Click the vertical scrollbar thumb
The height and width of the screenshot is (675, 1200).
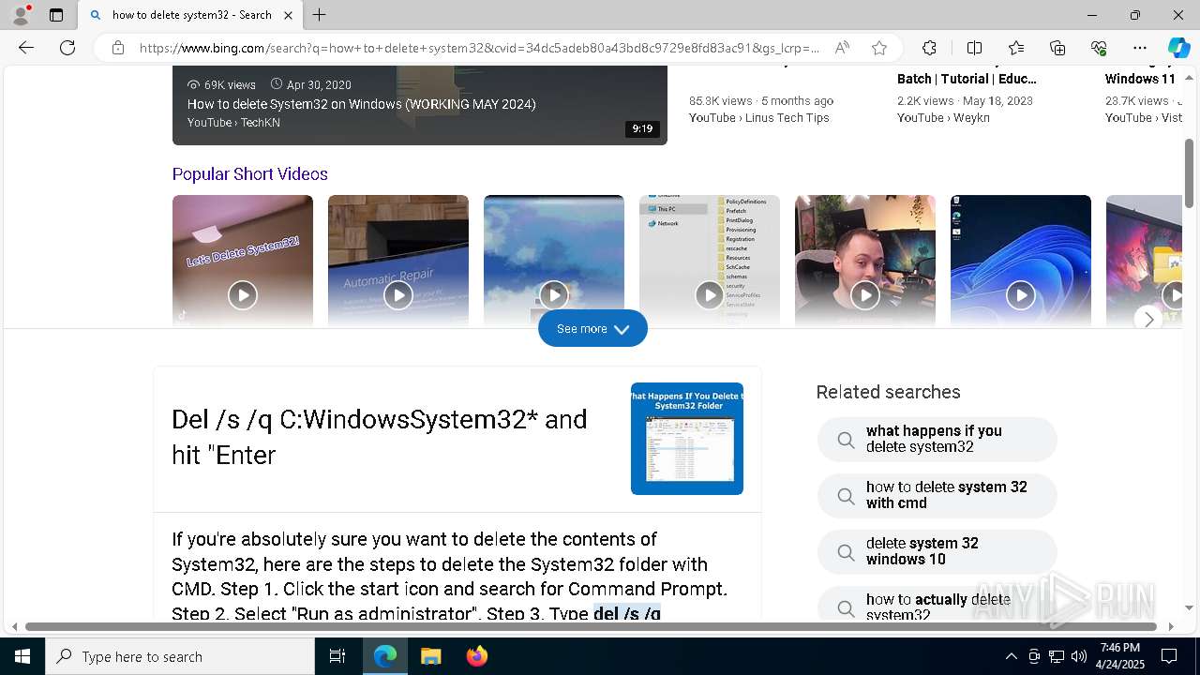click(x=1190, y=173)
